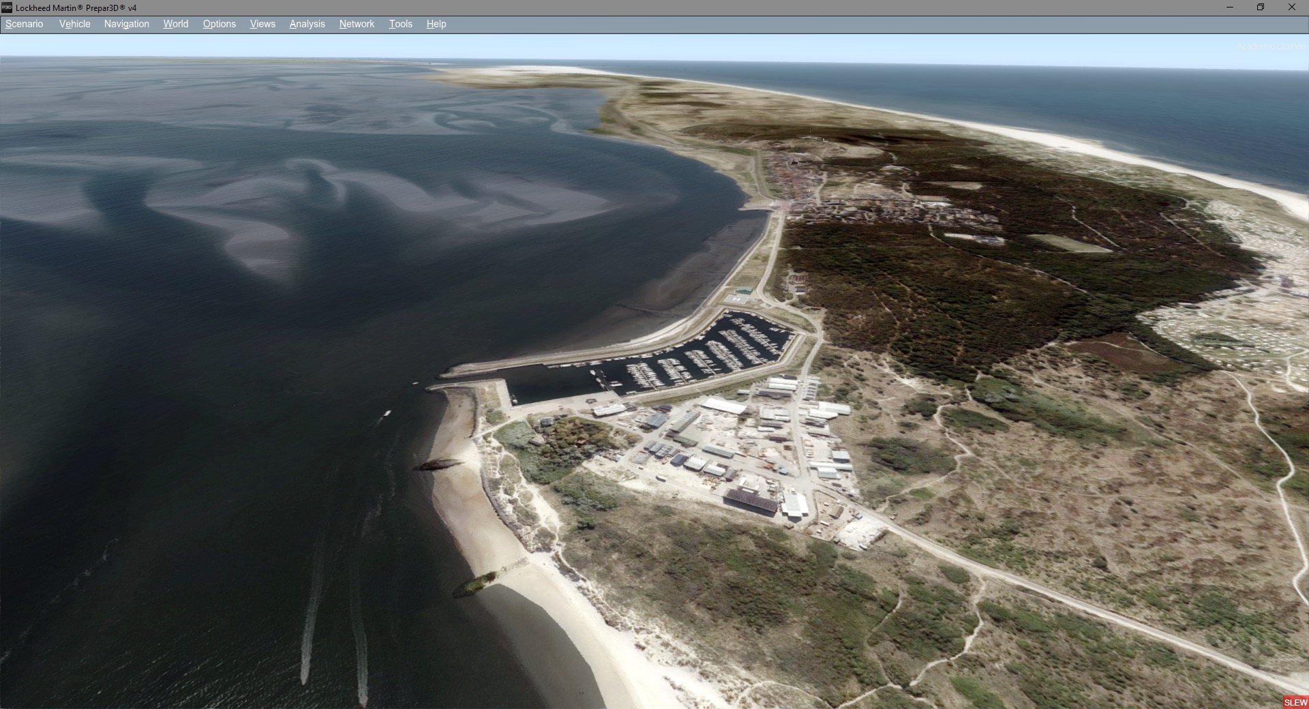Click the red SLEW mode indicator
Screen dimensions: 1309x709
click(x=1295, y=702)
